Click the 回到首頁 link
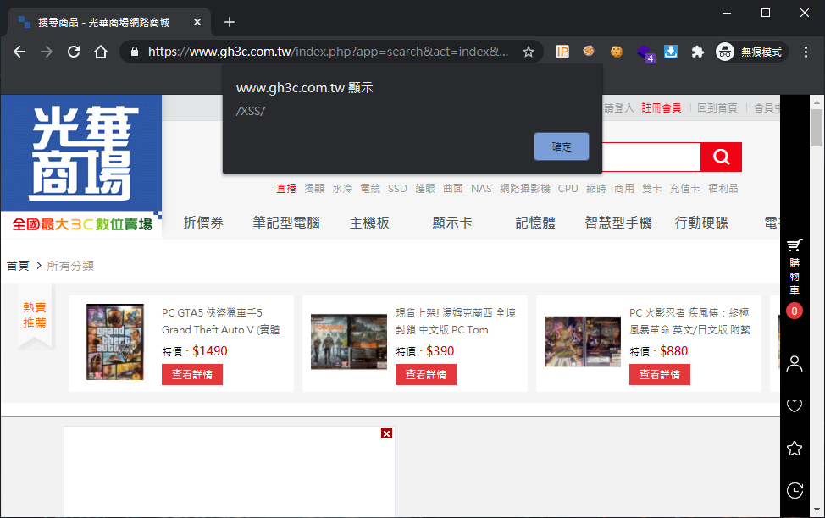825x518 pixels. [717, 107]
